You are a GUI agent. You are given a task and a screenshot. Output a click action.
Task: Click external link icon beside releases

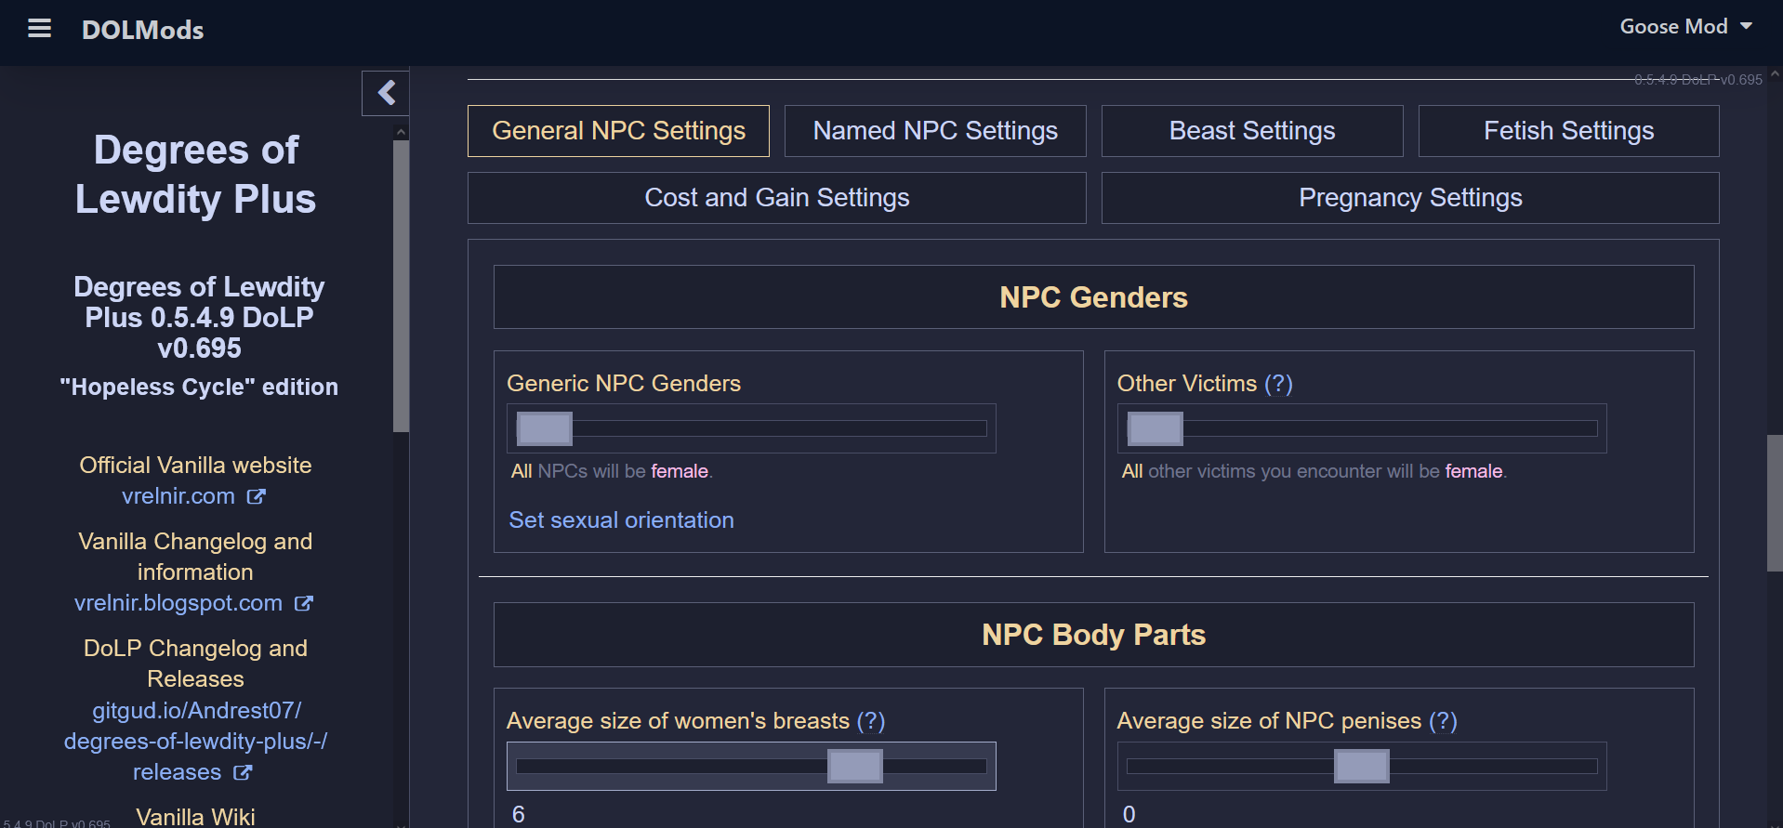[x=243, y=773]
